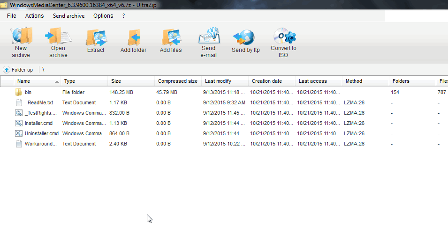Sort by the Type column header

coord(69,81)
